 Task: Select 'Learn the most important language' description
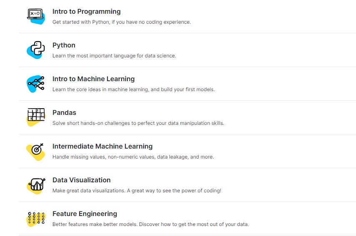(x=114, y=56)
